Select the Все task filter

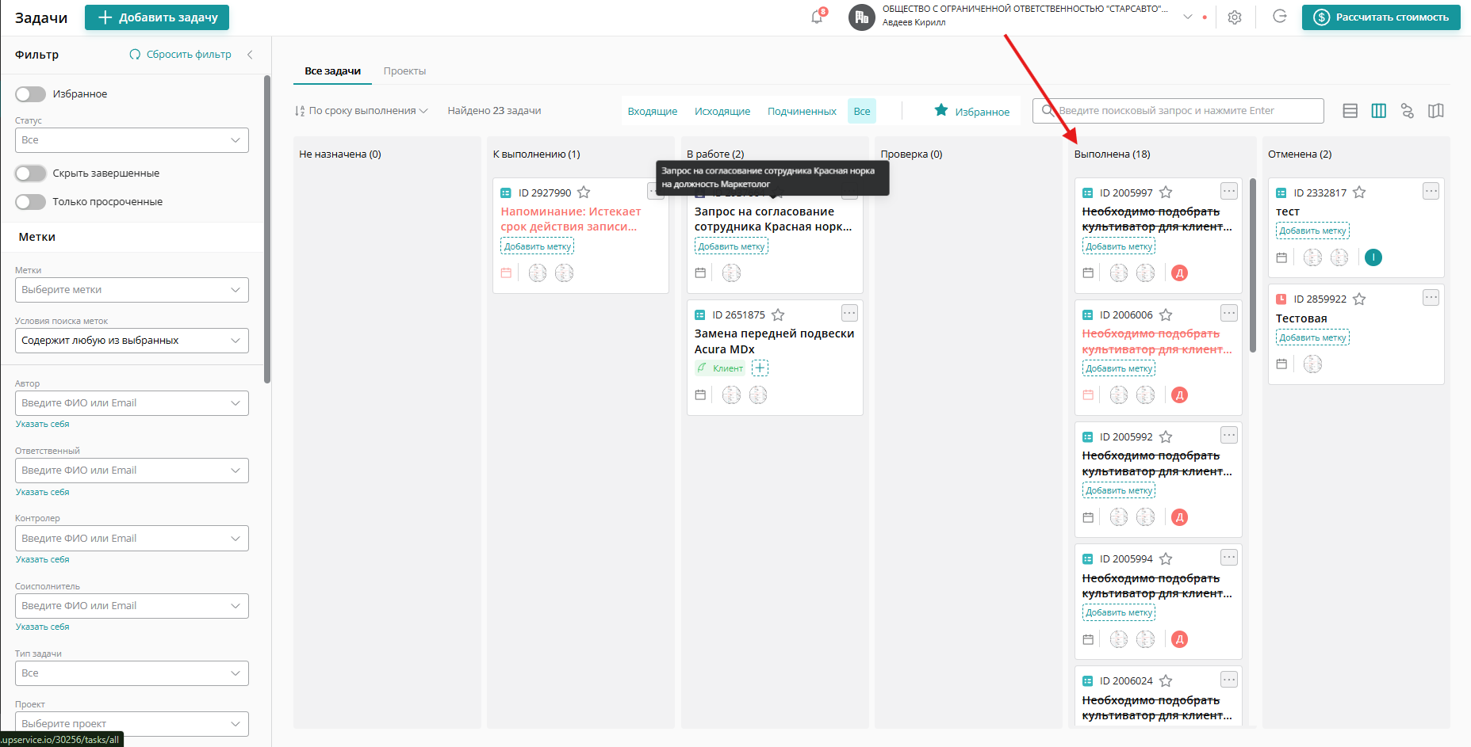862,111
